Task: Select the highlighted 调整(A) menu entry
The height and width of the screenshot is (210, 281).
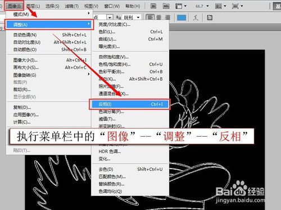Action: [49, 25]
